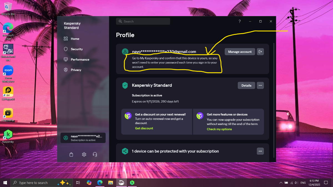Click the green shield check icon
The width and height of the screenshot is (333, 187).
click(x=125, y=85)
